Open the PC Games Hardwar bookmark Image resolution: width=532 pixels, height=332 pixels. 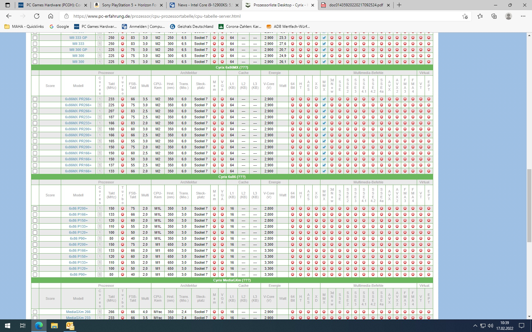click(95, 27)
